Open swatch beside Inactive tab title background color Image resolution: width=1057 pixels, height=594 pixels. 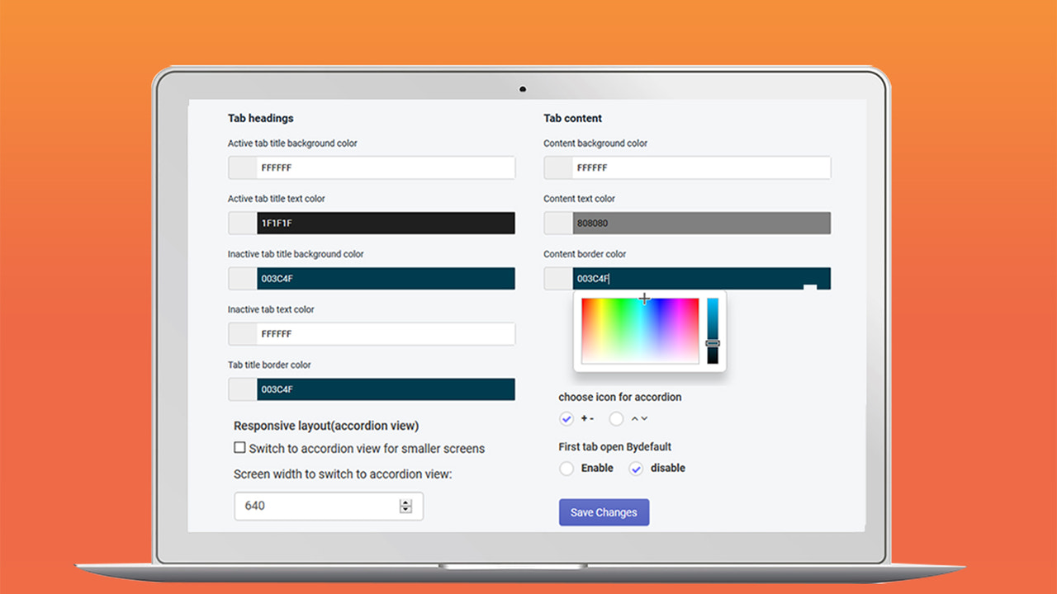click(243, 278)
